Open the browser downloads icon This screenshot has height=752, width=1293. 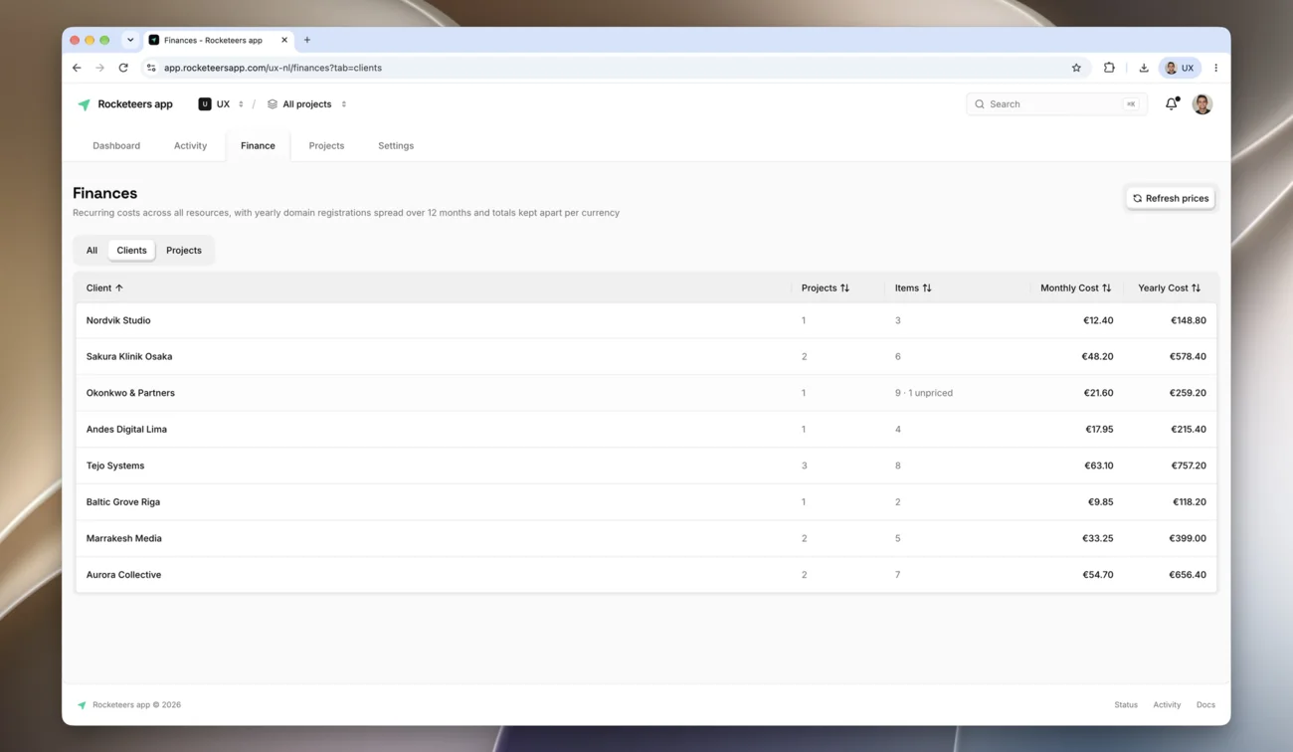tap(1144, 68)
